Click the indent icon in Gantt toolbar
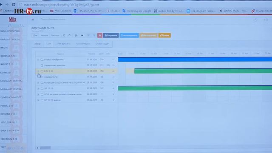The height and width of the screenshot is (153, 272). [93, 35]
